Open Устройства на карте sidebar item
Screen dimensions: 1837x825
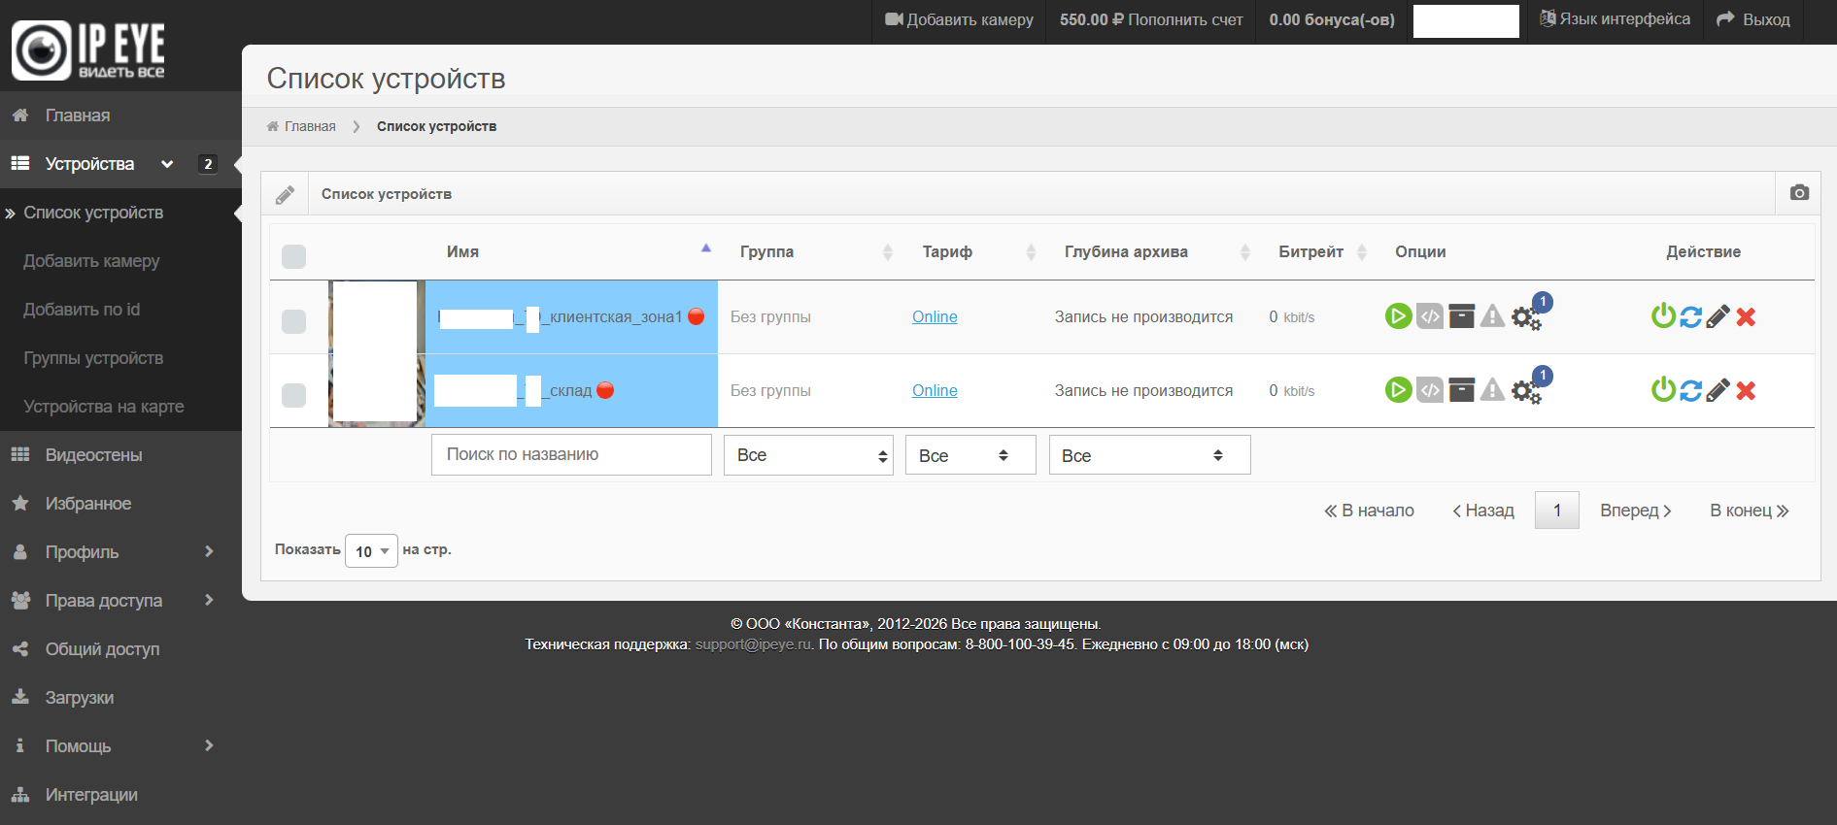103,407
